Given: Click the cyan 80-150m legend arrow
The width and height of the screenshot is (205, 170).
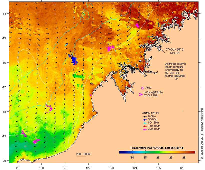Looking at the screenshot, I should click(145, 123).
